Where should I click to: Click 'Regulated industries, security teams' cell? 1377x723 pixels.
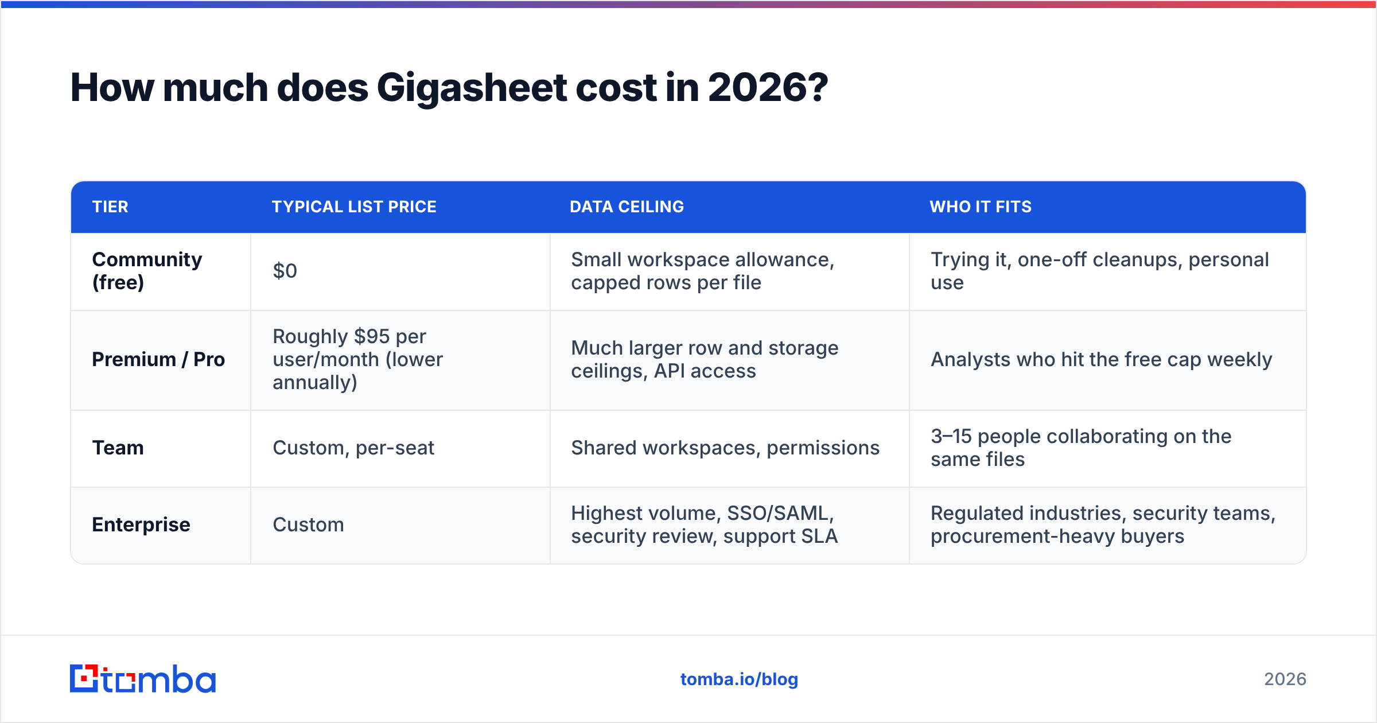tap(1108, 525)
